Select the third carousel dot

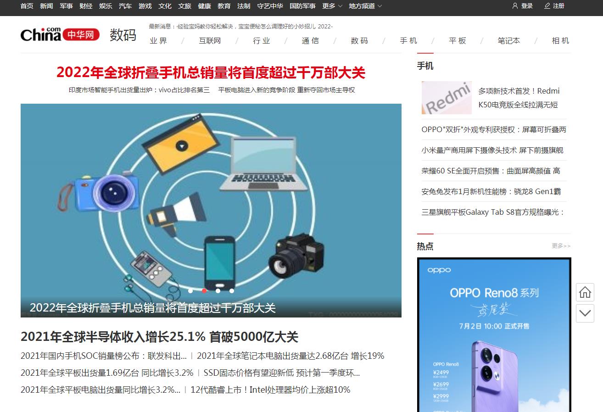(x=218, y=290)
